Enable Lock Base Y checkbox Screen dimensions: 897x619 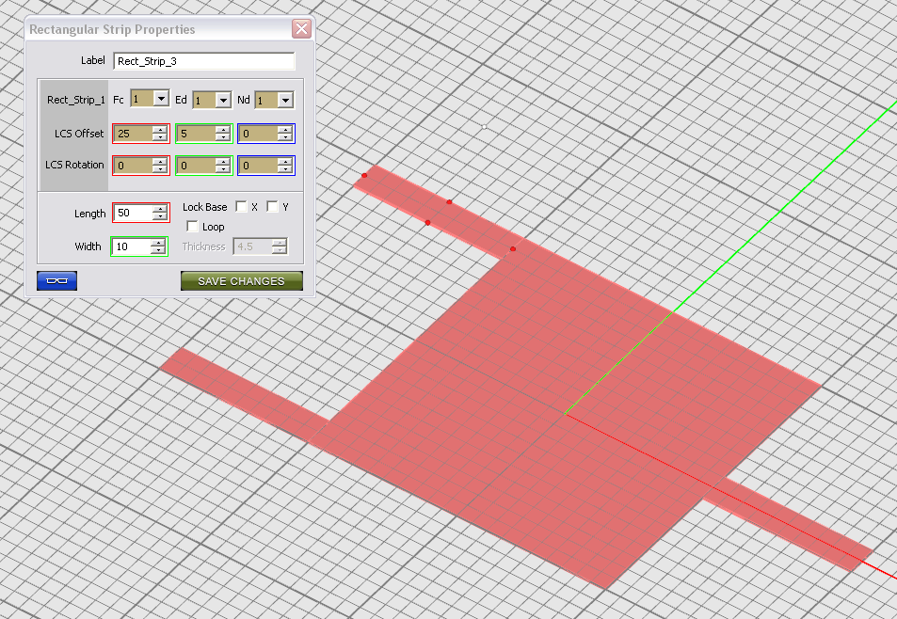(x=273, y=207)
